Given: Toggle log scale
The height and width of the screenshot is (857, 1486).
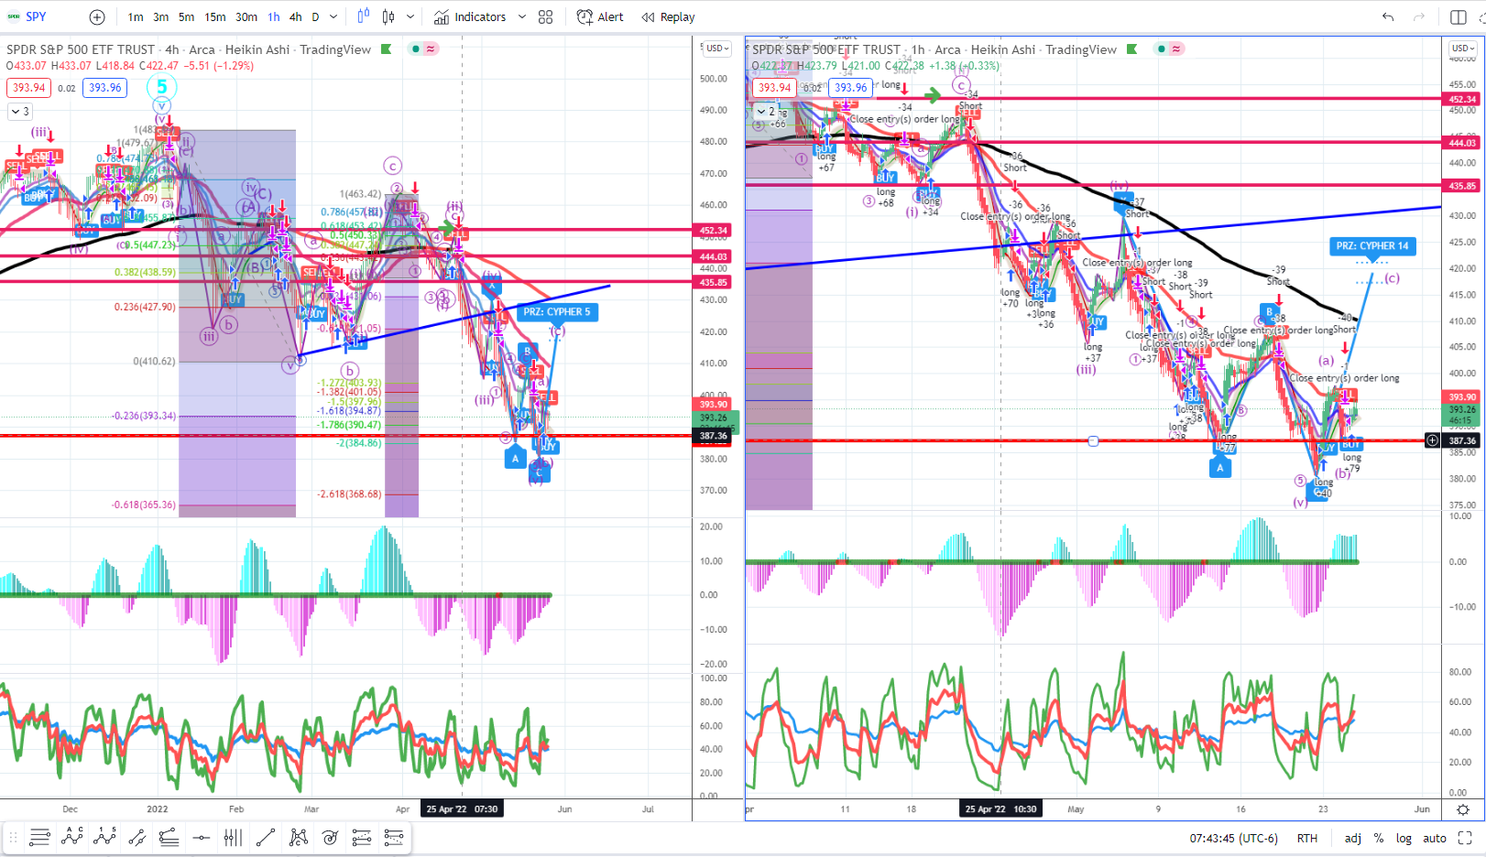Looking at the screenshot, I should (x=1404, y=838).
